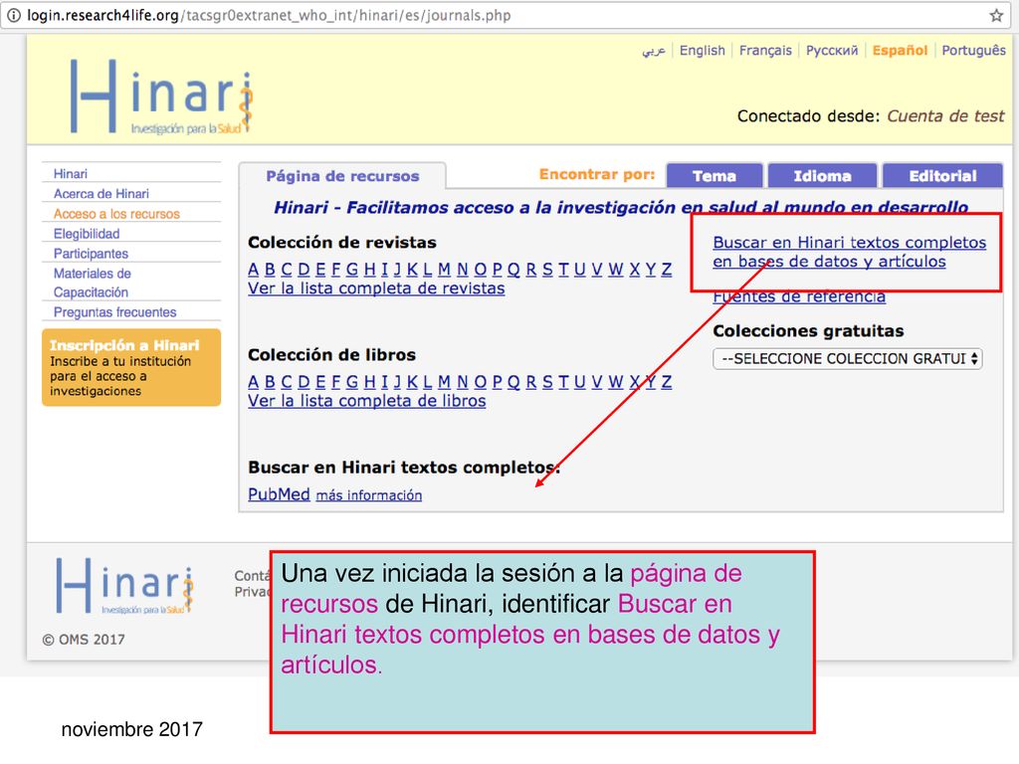The image size is (1019, 764).
Task: Open Materiales de Capacitación sidebar item
Action: point(92,283)
